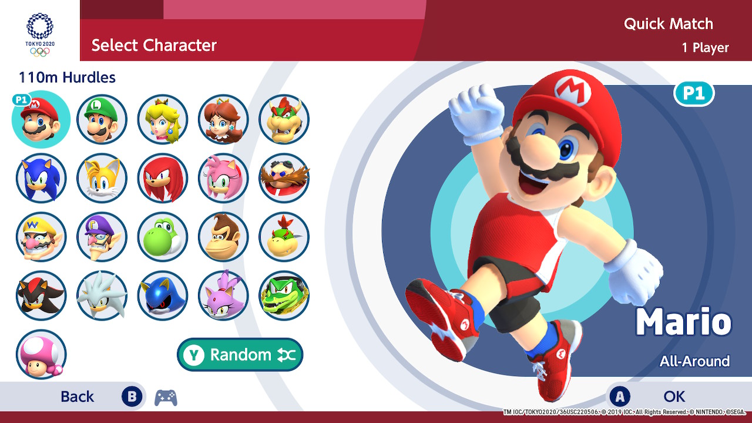
Task: Choose Princess Peach character icon
Action: [163, 119]
